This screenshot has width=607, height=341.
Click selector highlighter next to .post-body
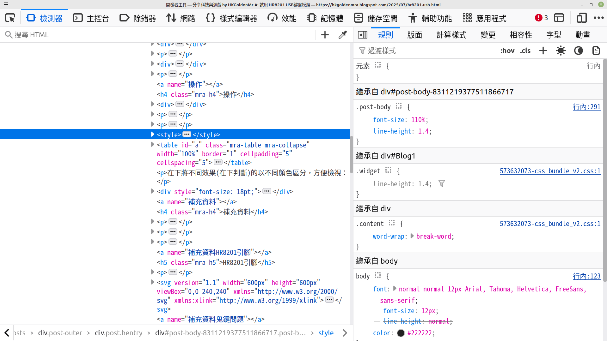(x=399, y=106)
